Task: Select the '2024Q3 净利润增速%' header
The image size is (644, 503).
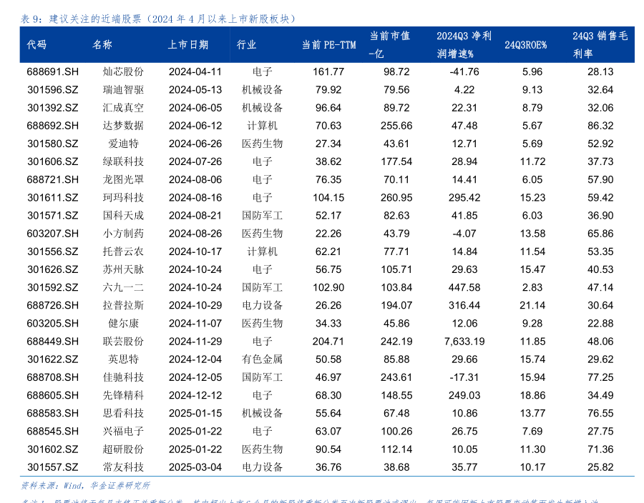Action: pyautogui.click(x=464, y=45)
